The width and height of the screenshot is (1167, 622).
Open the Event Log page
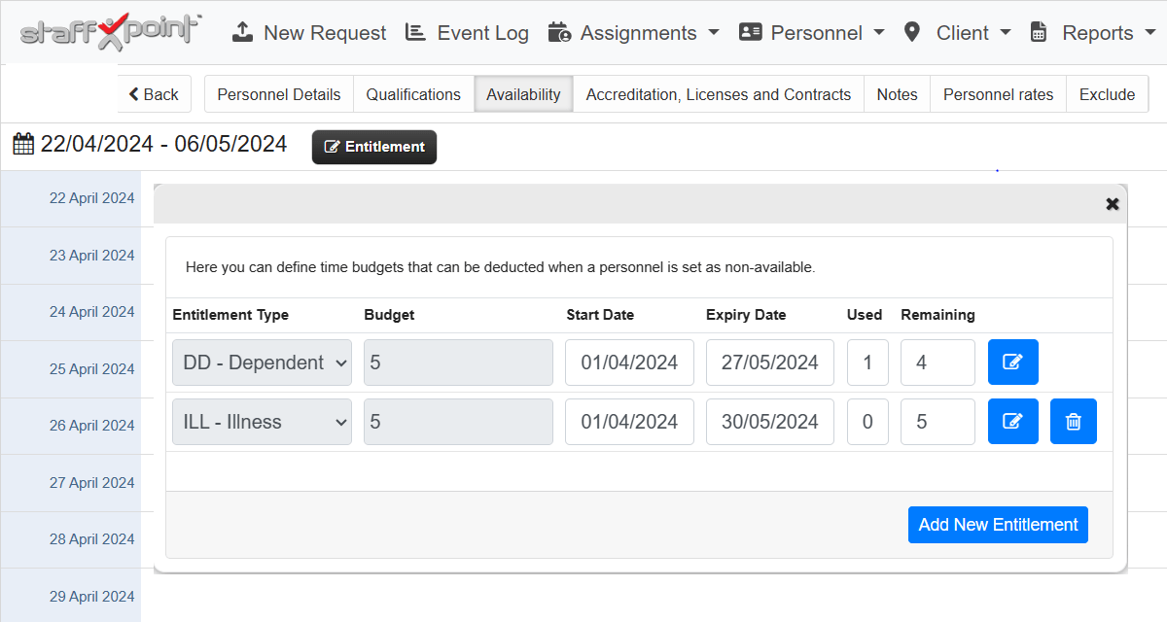click(x=467, y=33)
